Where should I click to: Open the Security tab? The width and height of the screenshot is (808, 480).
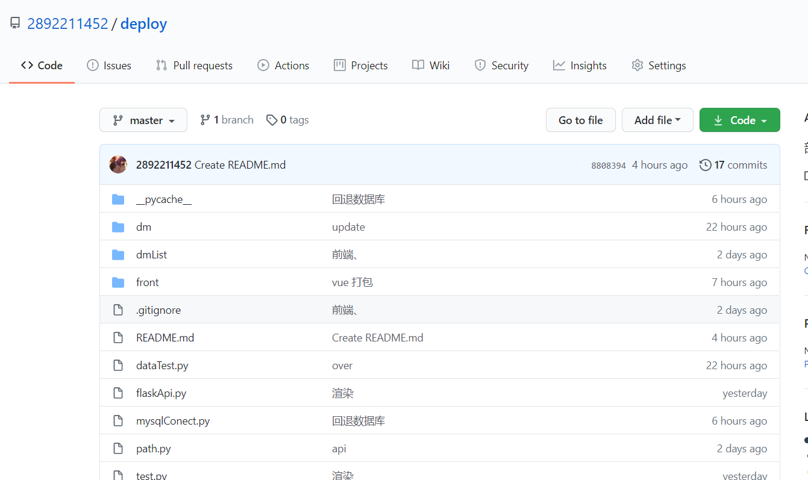pyautogui.click(x=501, y=66)
